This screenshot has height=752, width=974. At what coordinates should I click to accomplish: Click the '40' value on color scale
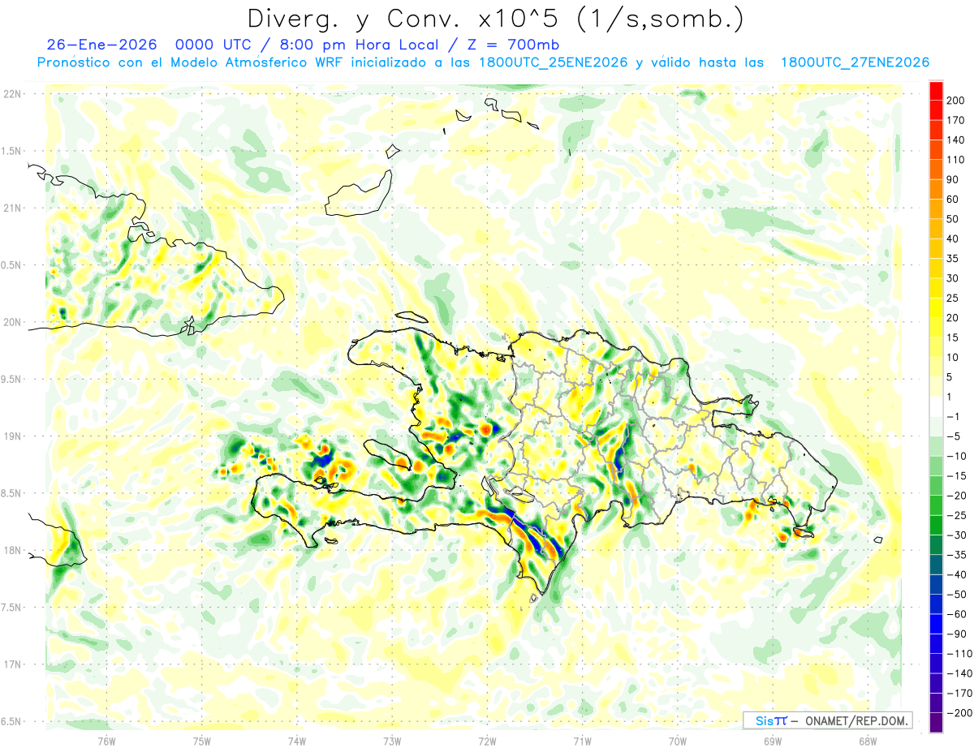point(954,239)
